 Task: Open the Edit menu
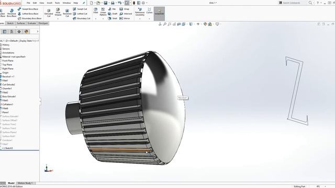pyautogui.click(x=35, y=3)
